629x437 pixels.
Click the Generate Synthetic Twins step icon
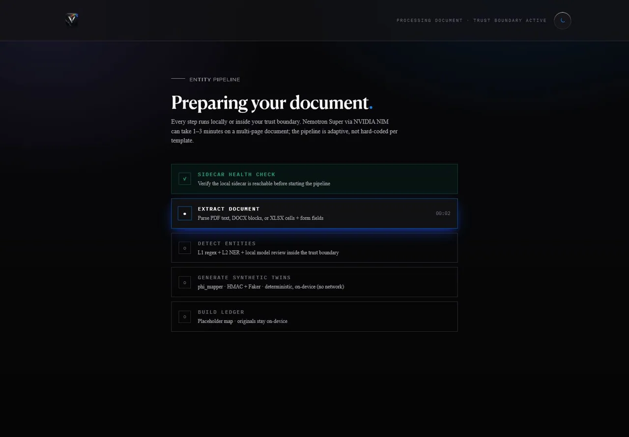pyautogui.click(x=185, y=282)
